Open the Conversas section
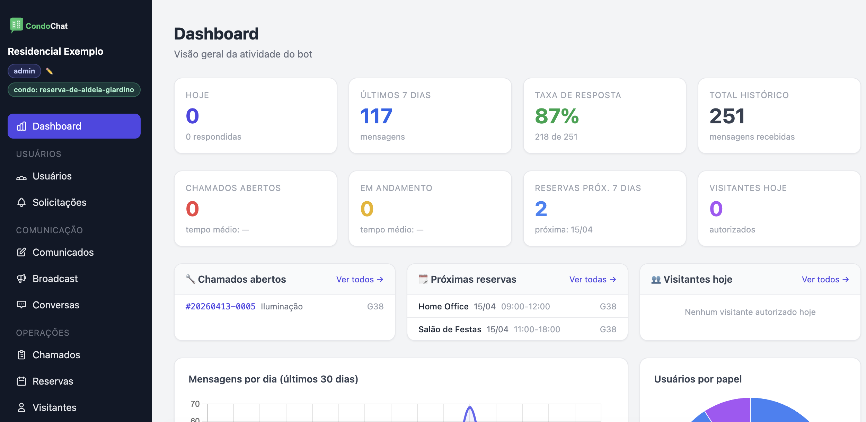The height and width of the screenshot is (422, 866). pos(74,305)
